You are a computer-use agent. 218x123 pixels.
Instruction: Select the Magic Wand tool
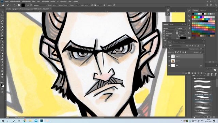click(2, 21)
